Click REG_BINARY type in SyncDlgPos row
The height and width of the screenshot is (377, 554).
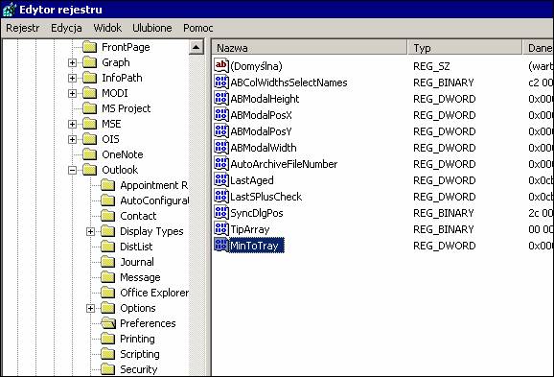444,213
